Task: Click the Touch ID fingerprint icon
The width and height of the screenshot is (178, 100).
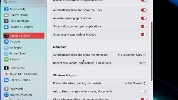Action: click(6, 74)
